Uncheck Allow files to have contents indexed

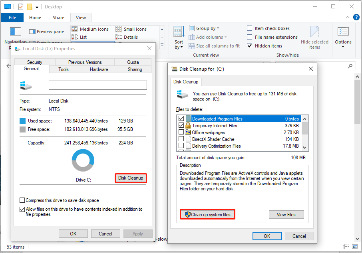(x=22, y=209)
